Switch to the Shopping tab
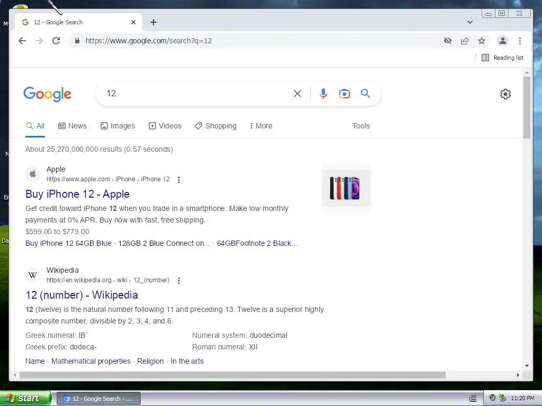Screen dimensions: 542x406 (216, 126)
